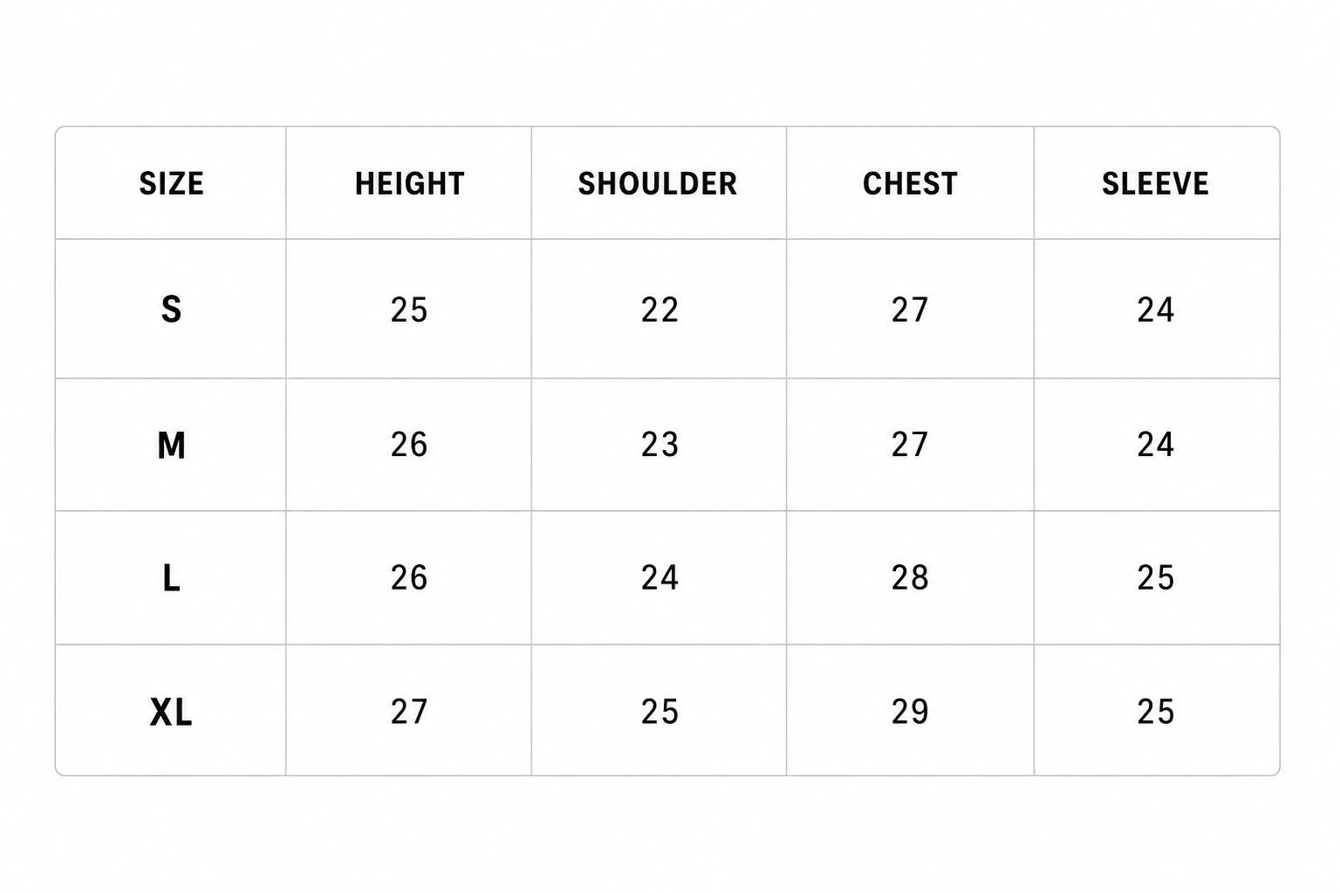Click height value 26 in M row

pyautogui.click(x=409, y=445)
